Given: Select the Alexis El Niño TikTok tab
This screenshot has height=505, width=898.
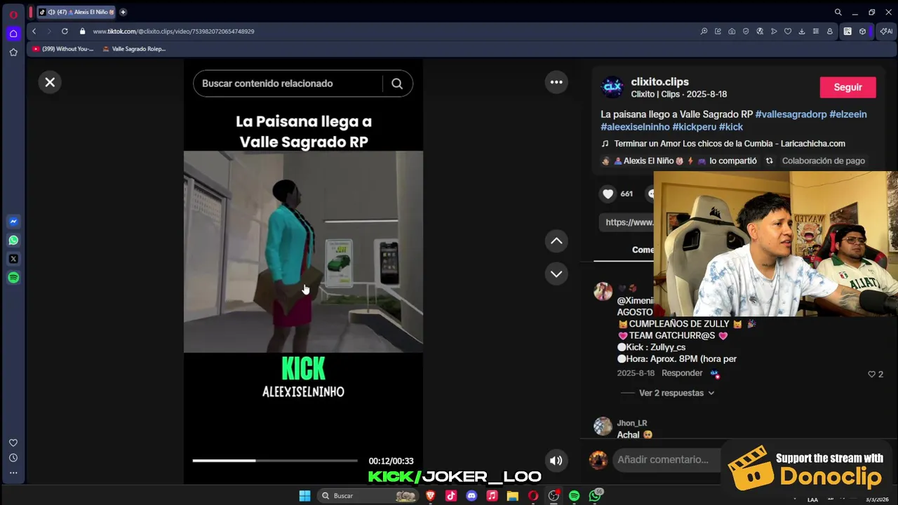Looking at the screenshot, I should 76,12.
